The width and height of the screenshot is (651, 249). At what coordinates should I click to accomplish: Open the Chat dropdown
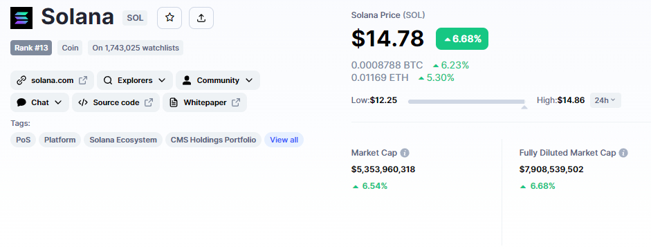pos(40,102)
